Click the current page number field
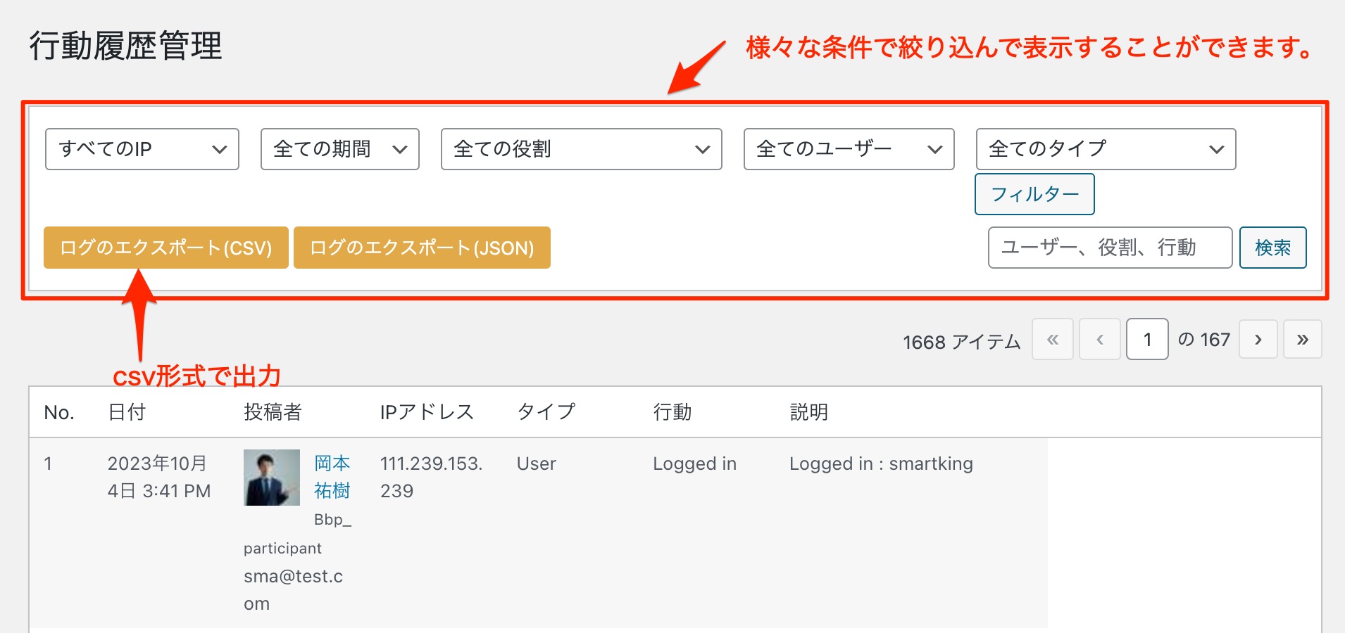Viewport: 1345px width, 633px height. 1147,340
